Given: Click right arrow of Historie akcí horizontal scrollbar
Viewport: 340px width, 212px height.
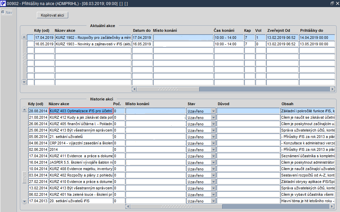Looking at the screenshot, I should [332, 206].
